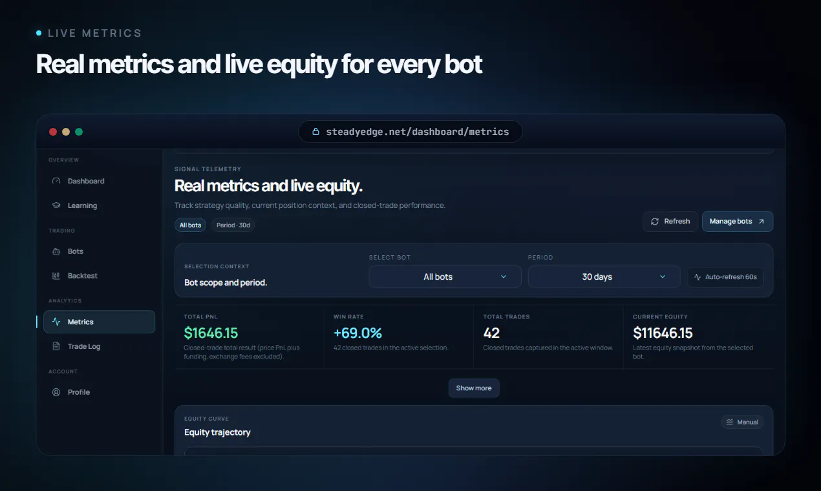The width and height of the screenshot is (821, 491).
Task: Click the Win Rate value +69.0%
Action: 357,333
